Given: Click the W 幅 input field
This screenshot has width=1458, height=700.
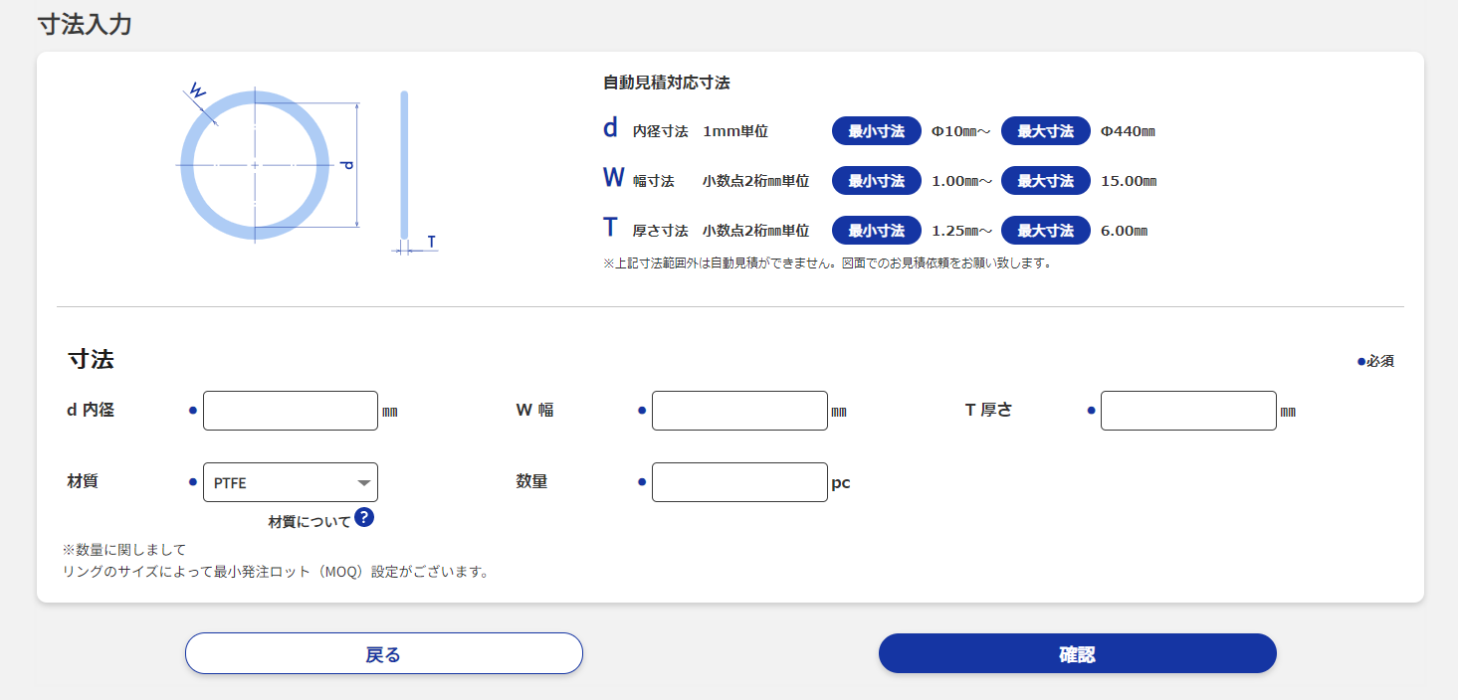Looking at the screenshot, I should [x=739, y=410].
